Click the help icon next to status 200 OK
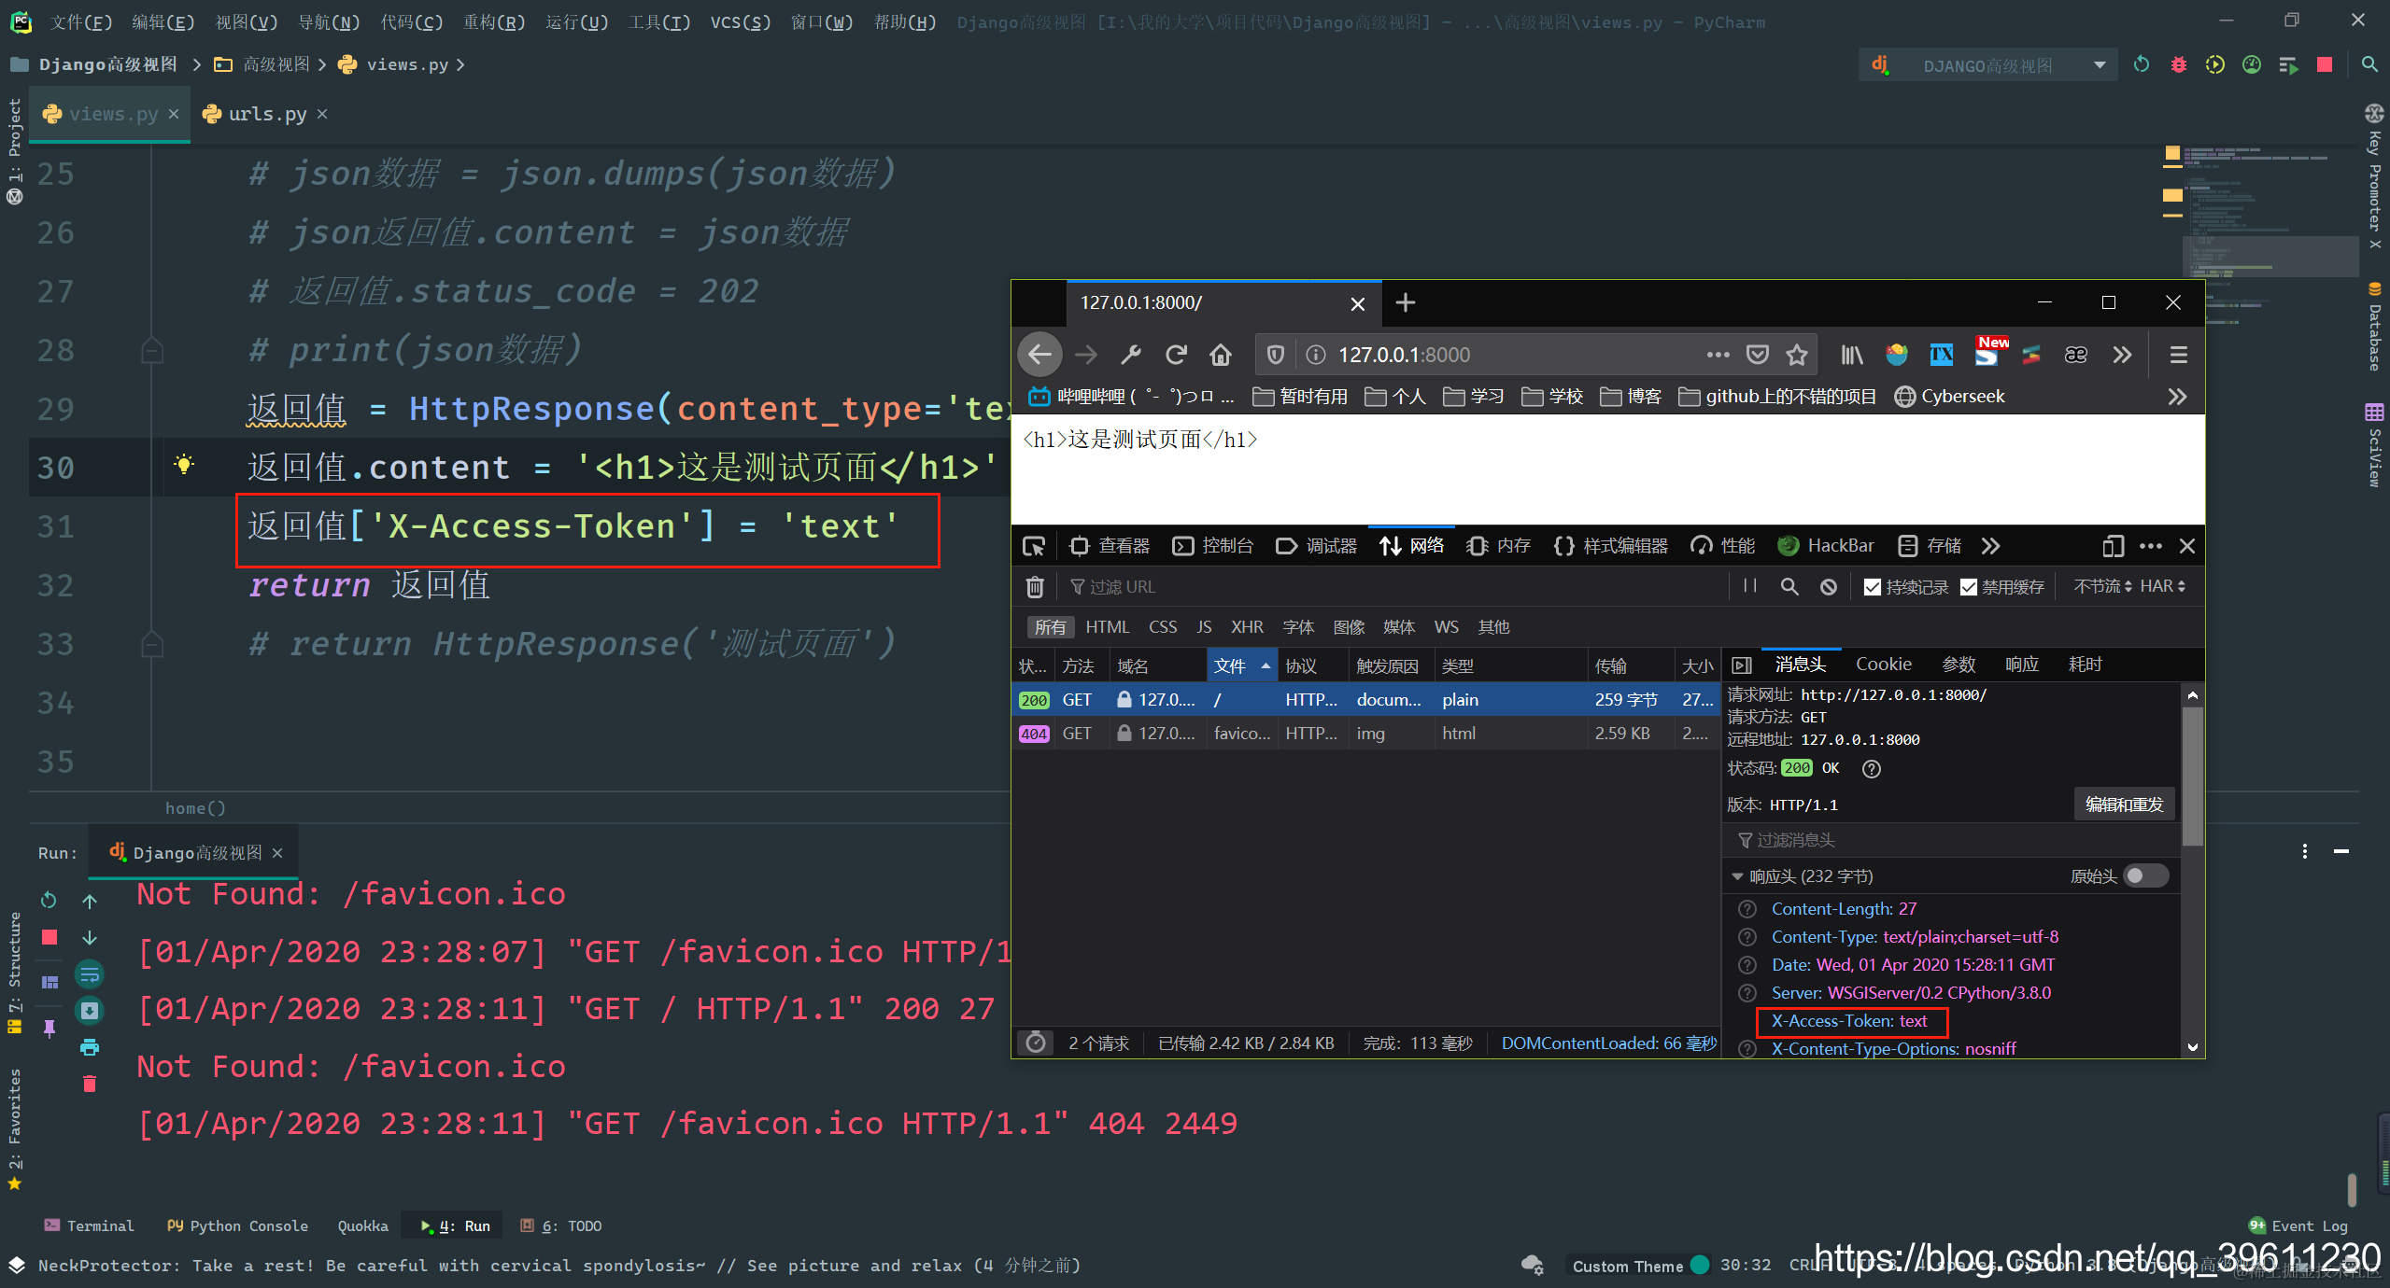2390x1288 pixels. click(x=1872, y=768)
